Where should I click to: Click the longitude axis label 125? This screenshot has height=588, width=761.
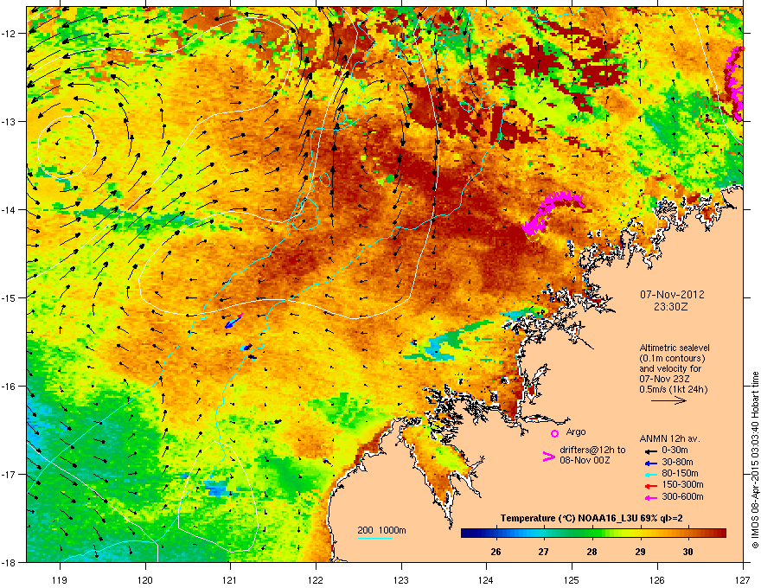(x=572, y=580)
